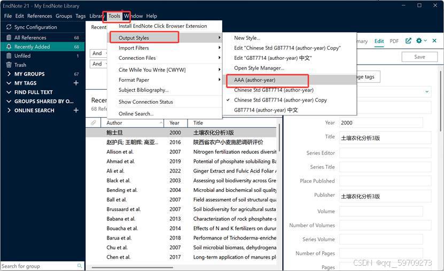Click the paperclip attachment column header
Image resolution: width=444 pixels, height=271 pixels.
[x=93, y=122]
